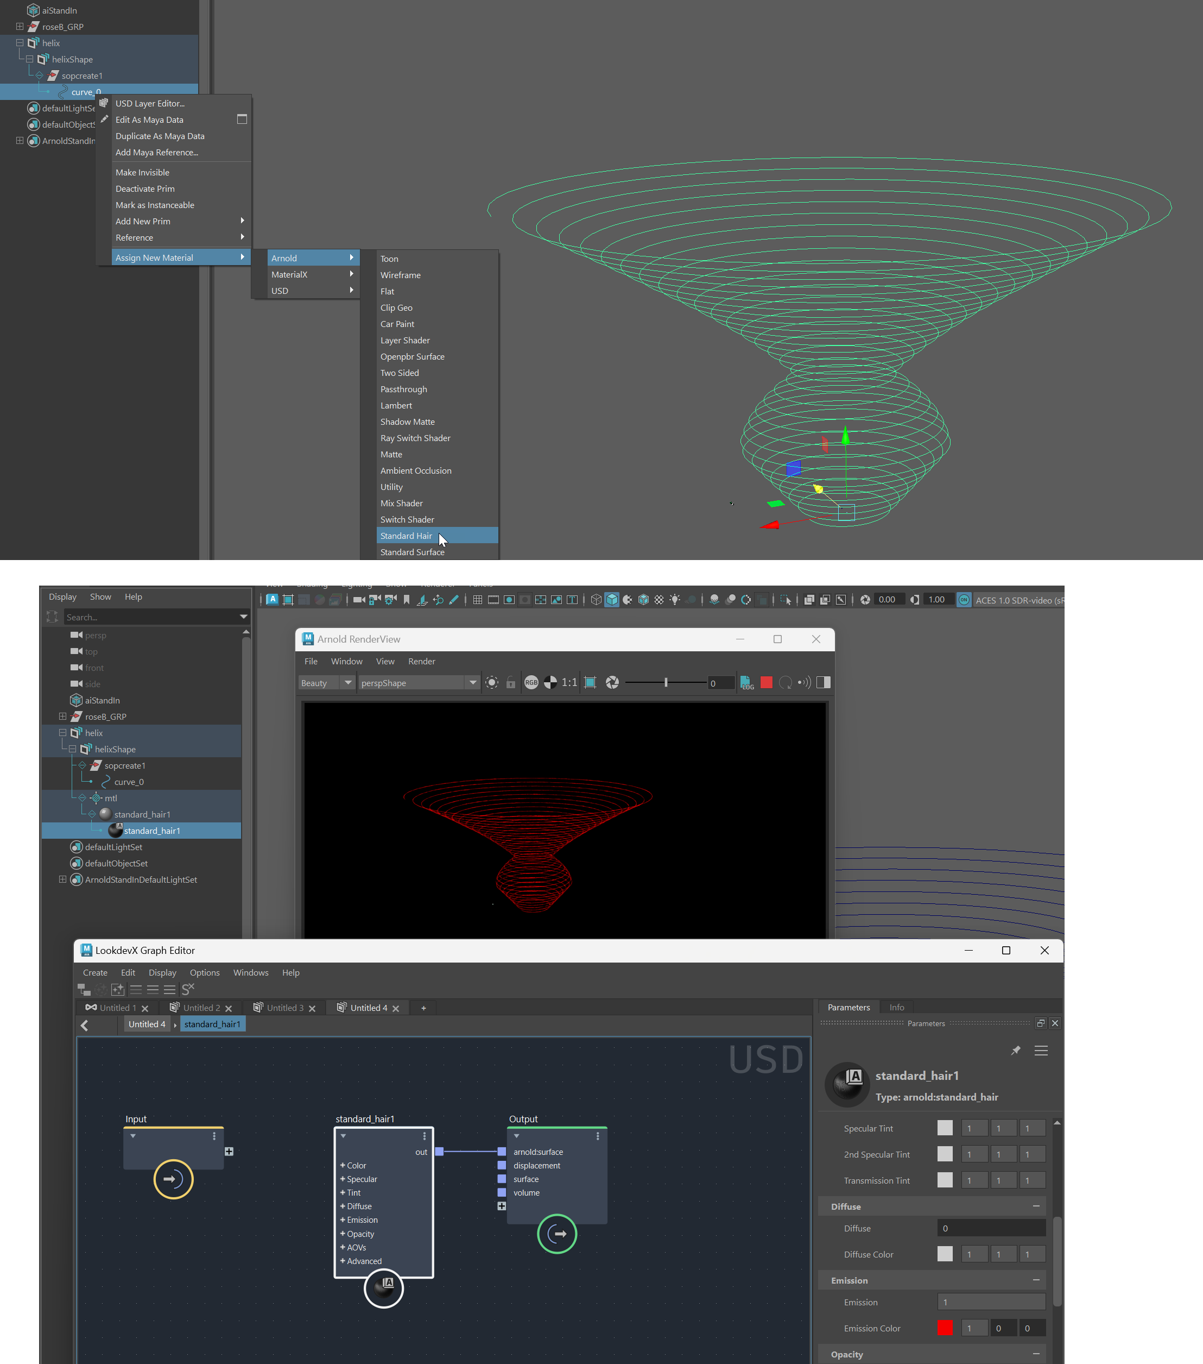Viewport: 1203px width, 1364px height.
Task: Switch to the Untitled 2 tab
Action: pos(201,1008)
